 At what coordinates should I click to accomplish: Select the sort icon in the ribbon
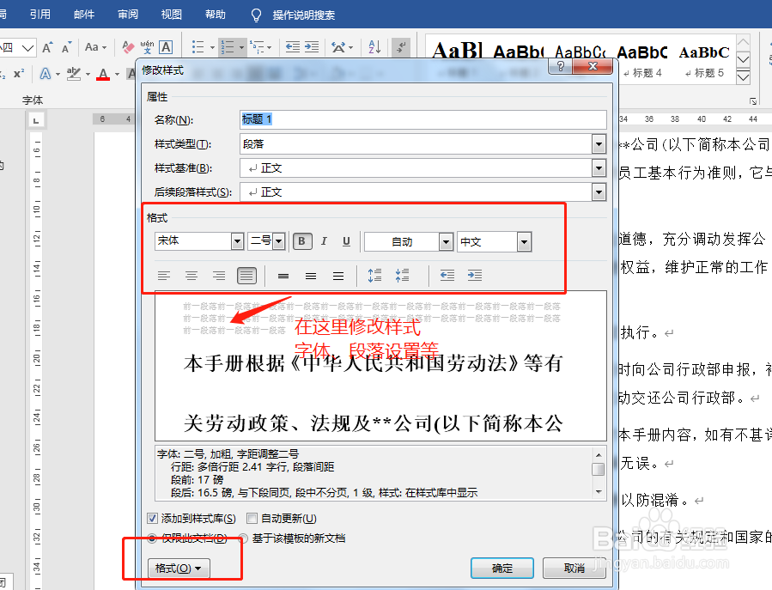click(x=375, y=46)
